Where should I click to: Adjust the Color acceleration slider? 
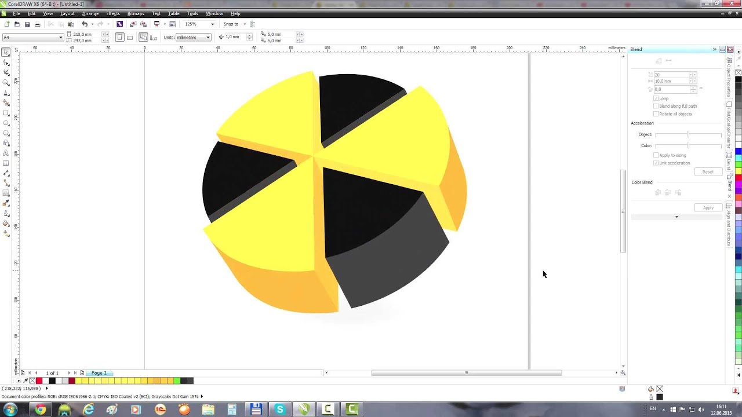point(688,145)
